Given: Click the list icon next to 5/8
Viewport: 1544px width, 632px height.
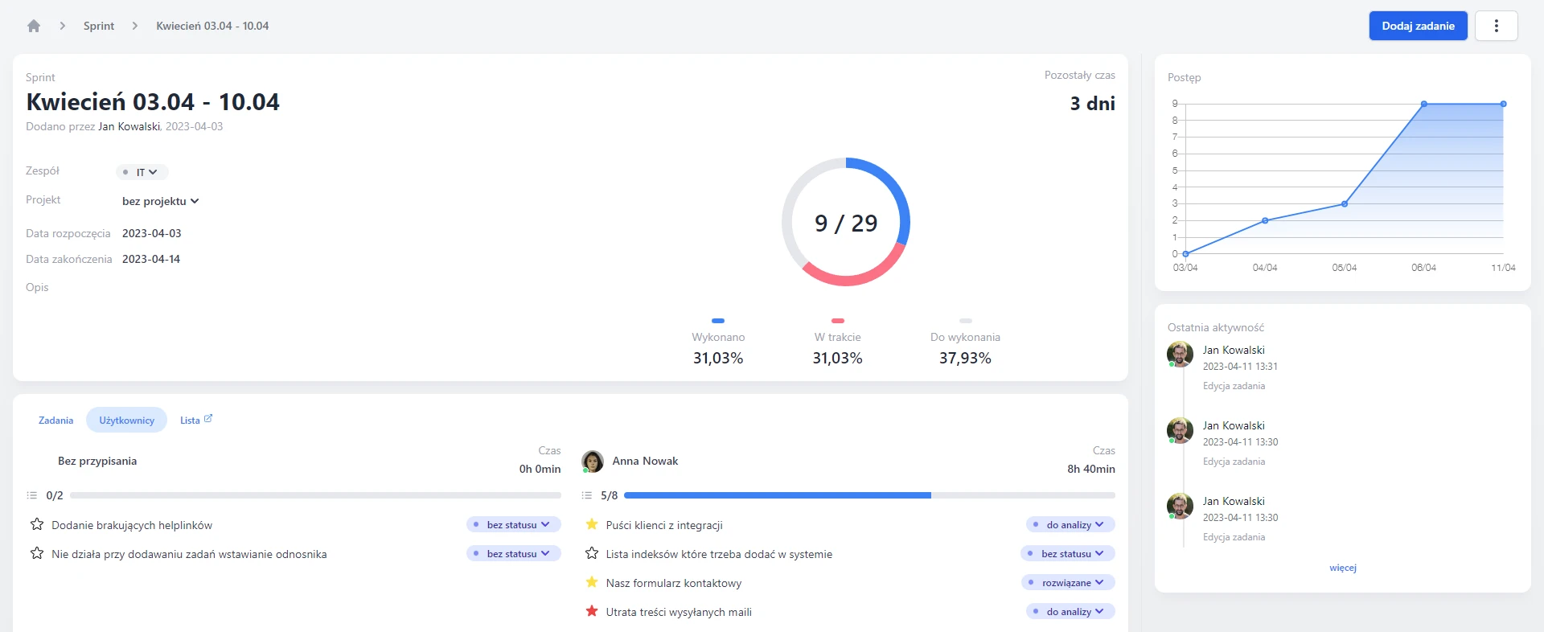Looking at the screenshot, I should coord(587,495).
